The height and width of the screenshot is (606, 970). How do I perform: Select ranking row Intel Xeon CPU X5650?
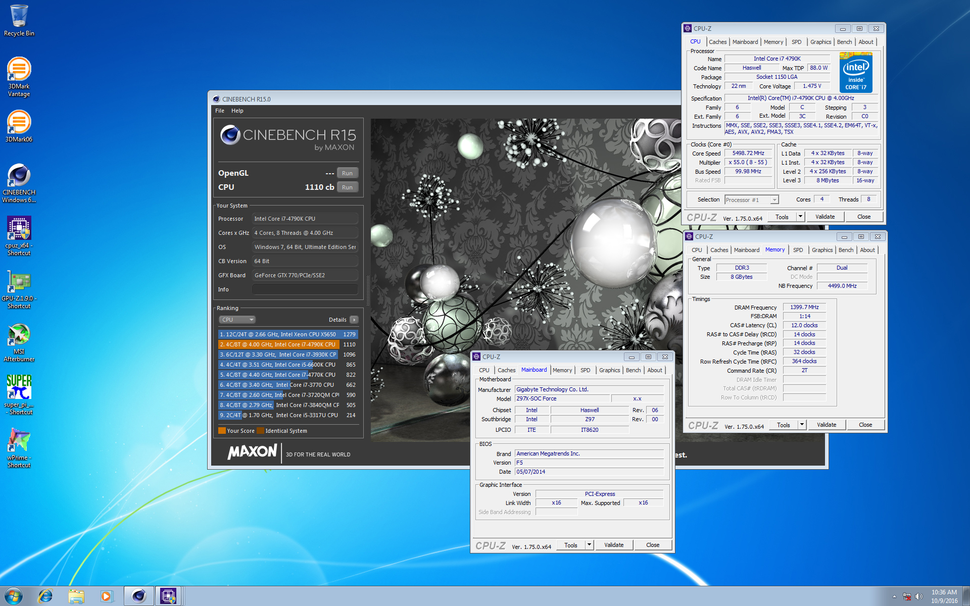288,334
